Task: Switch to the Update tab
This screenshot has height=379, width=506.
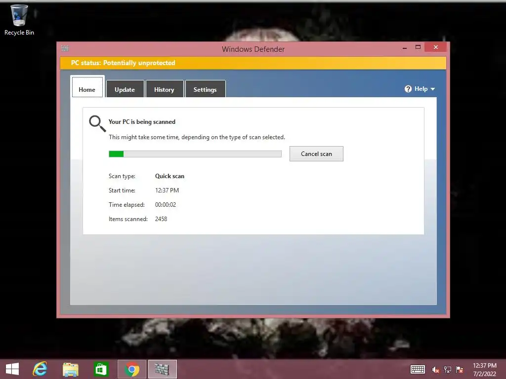Action: tap(125, 89)
